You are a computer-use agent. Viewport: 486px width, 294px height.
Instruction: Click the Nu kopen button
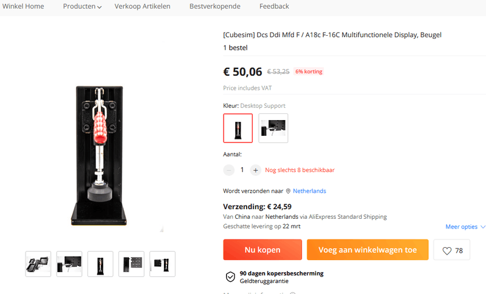pos(262,250)
